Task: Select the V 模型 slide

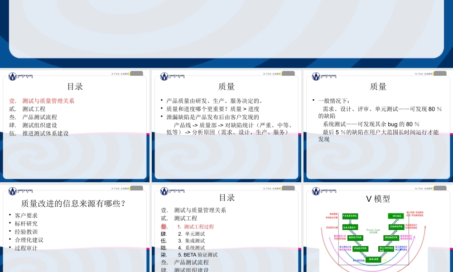Action: point(378,228)
